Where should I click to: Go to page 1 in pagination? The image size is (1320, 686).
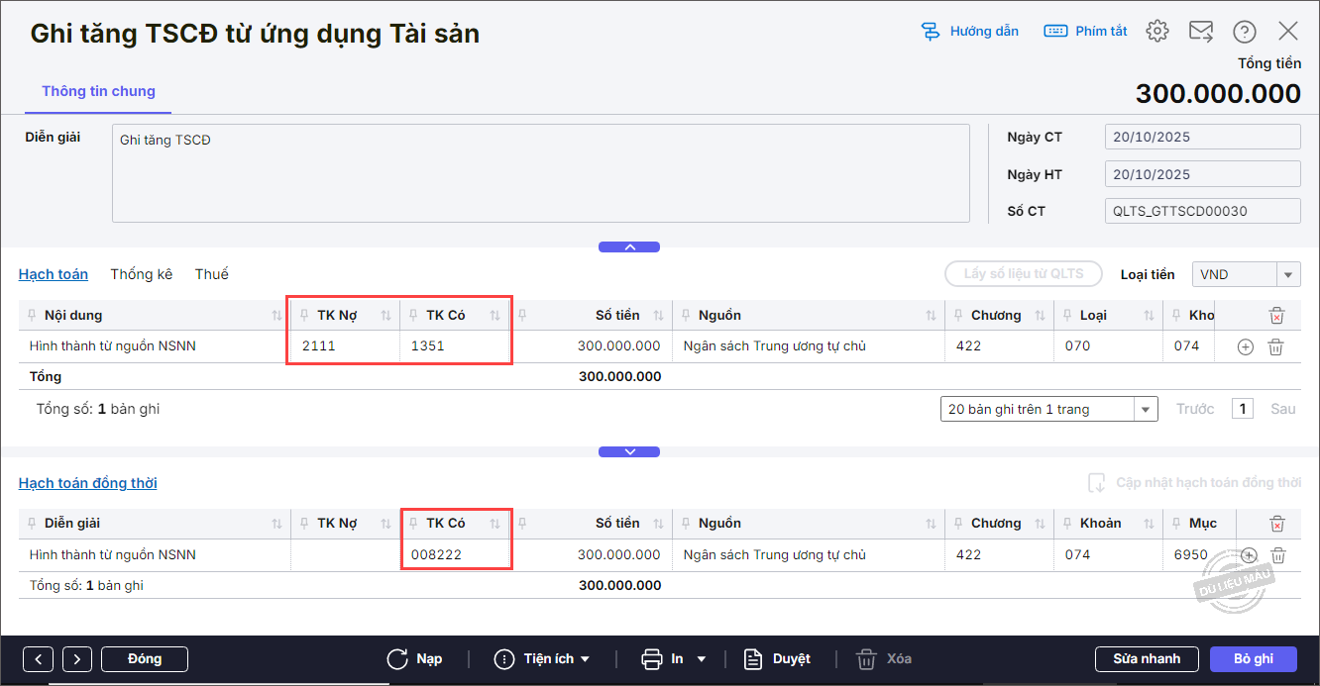[1243, 409]
